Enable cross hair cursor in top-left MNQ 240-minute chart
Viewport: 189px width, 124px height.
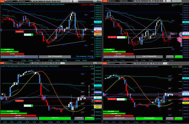pyautogui.click(x=43, y=1)
